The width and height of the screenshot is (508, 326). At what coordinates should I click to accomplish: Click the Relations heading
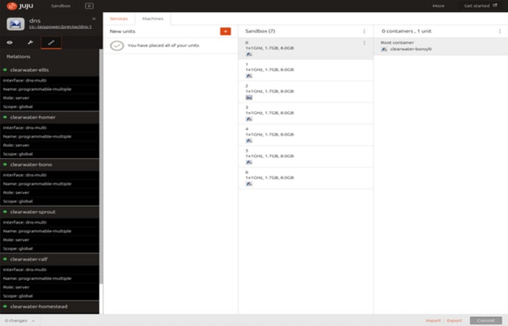click(x=18, y=56)
